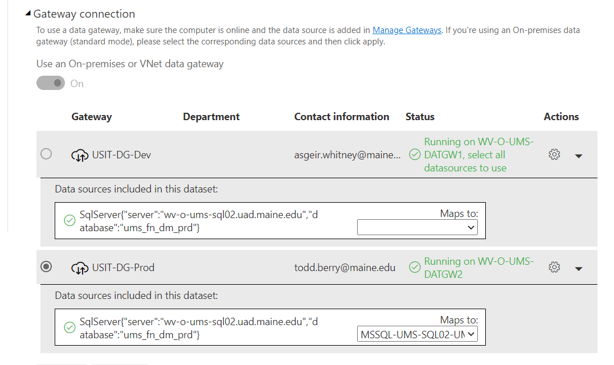614x365 pixels.
Task: Click green status checkmark for USIT-DG-Dev
Action: point(415,155)
